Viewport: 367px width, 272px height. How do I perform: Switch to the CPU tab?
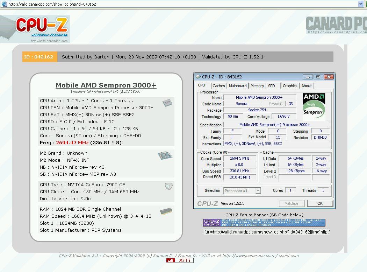(202, 85)
